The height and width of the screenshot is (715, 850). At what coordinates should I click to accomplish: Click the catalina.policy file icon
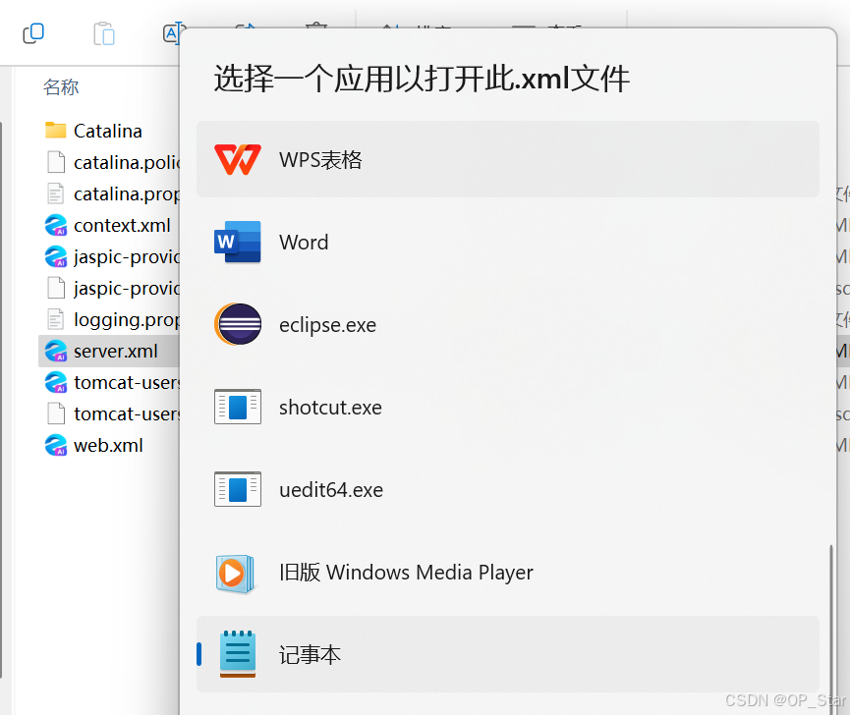pos(56,162)
